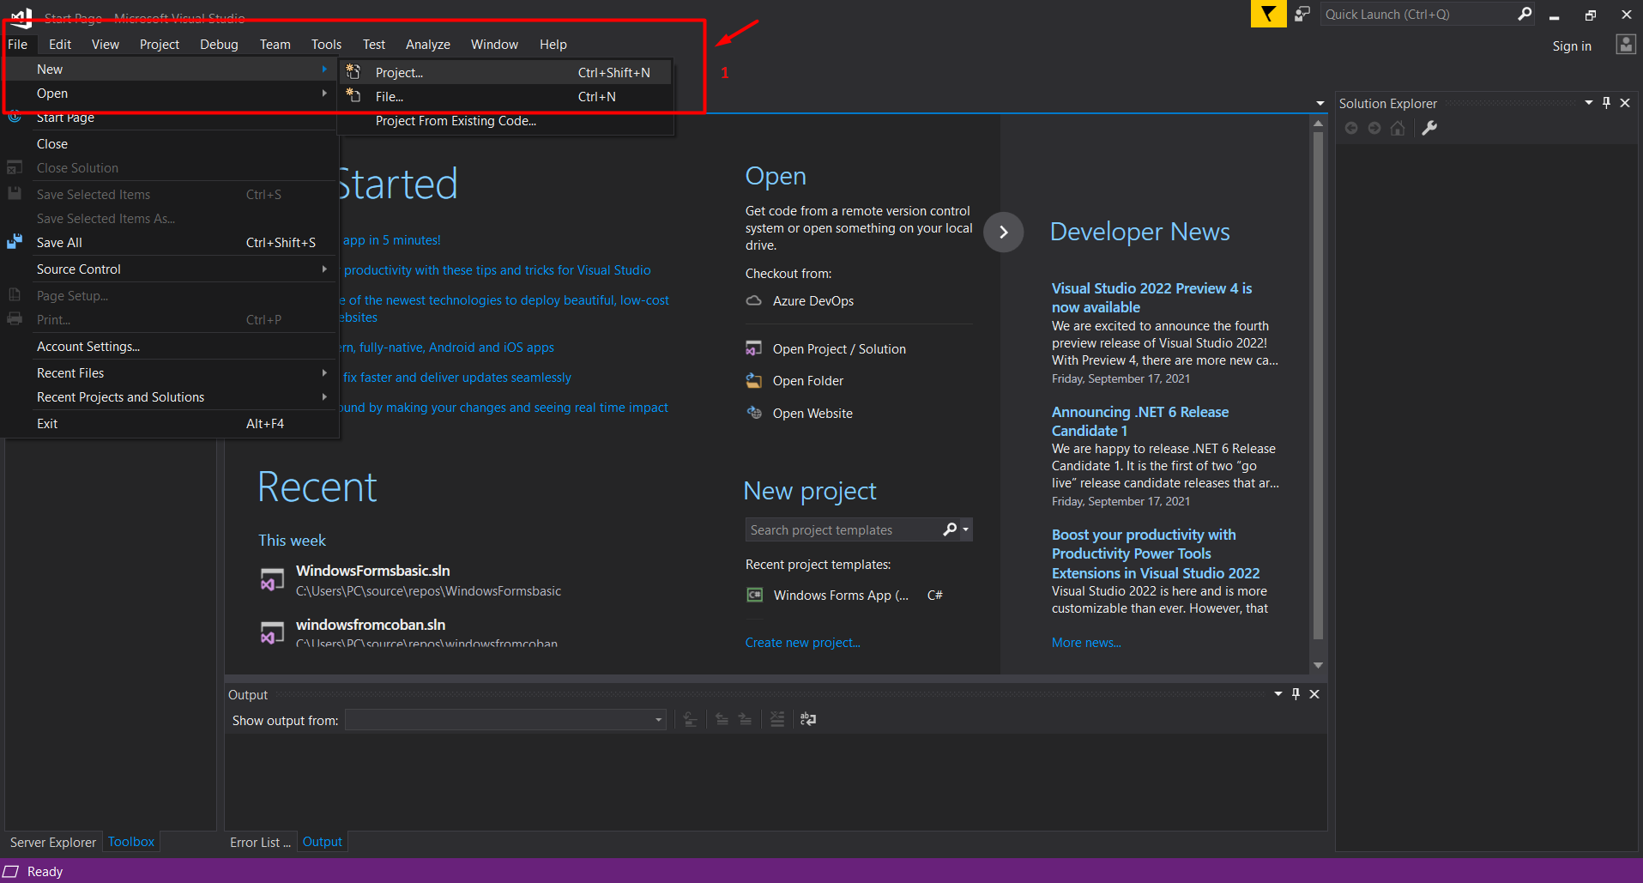
Task: Click Go to Previous Message icon
Action: click(x=722, y=719)
